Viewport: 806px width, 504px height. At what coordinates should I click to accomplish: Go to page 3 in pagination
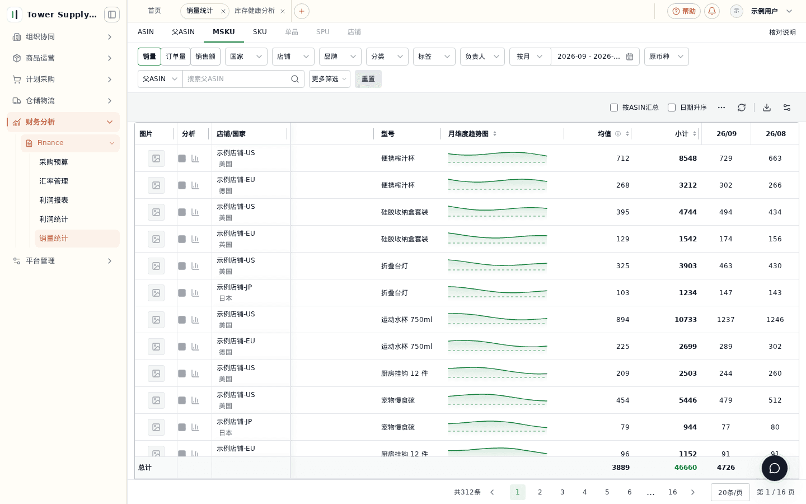click(563, 492)
